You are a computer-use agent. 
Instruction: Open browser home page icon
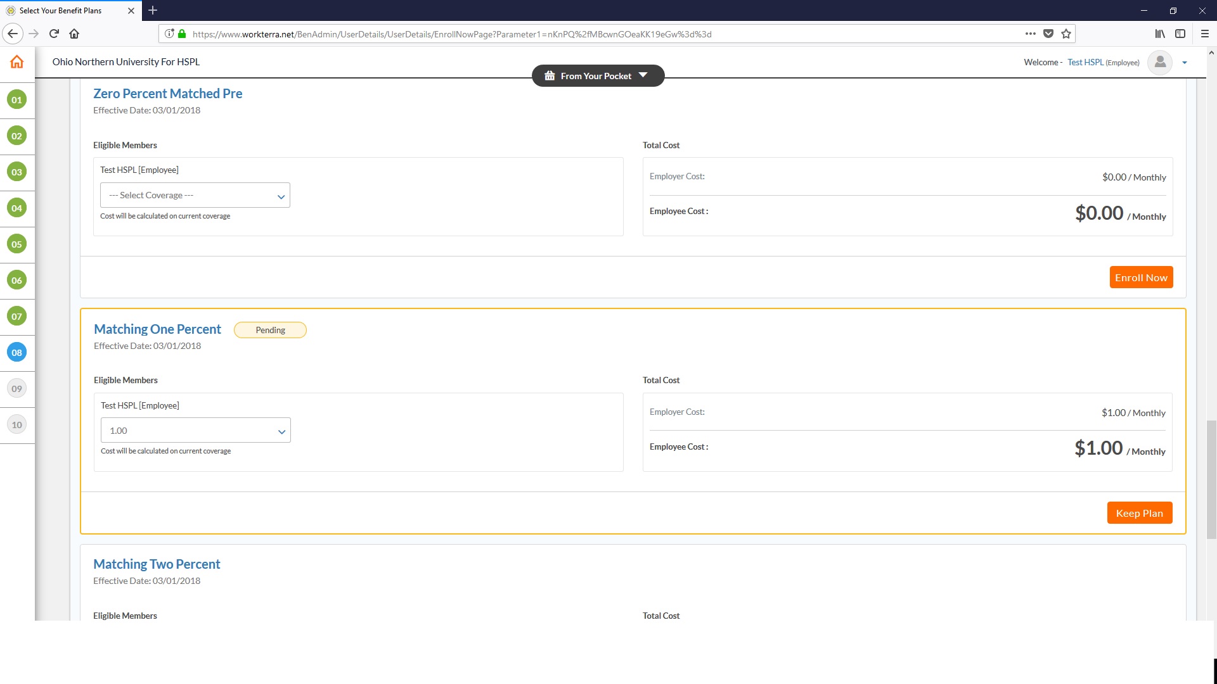point(74,34)
